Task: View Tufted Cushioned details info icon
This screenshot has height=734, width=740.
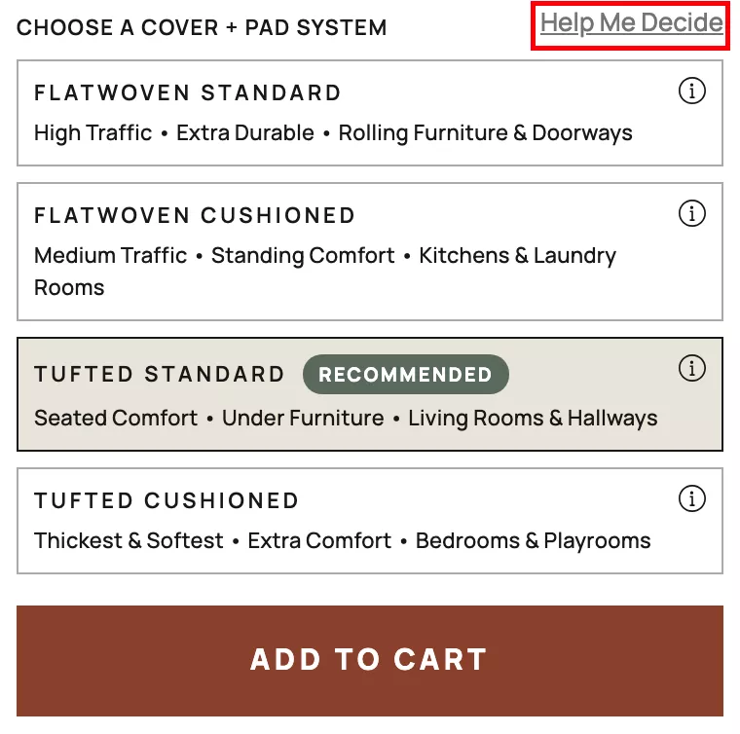Action: coord(691,499)
